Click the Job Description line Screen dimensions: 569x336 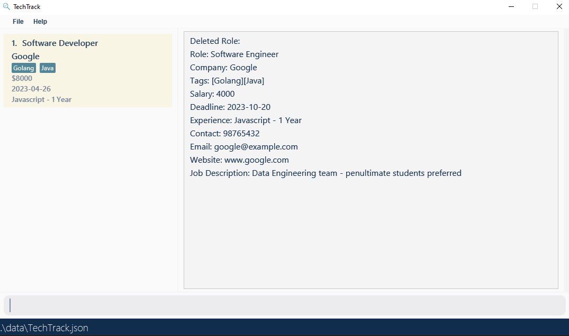(x=326, y=173)
